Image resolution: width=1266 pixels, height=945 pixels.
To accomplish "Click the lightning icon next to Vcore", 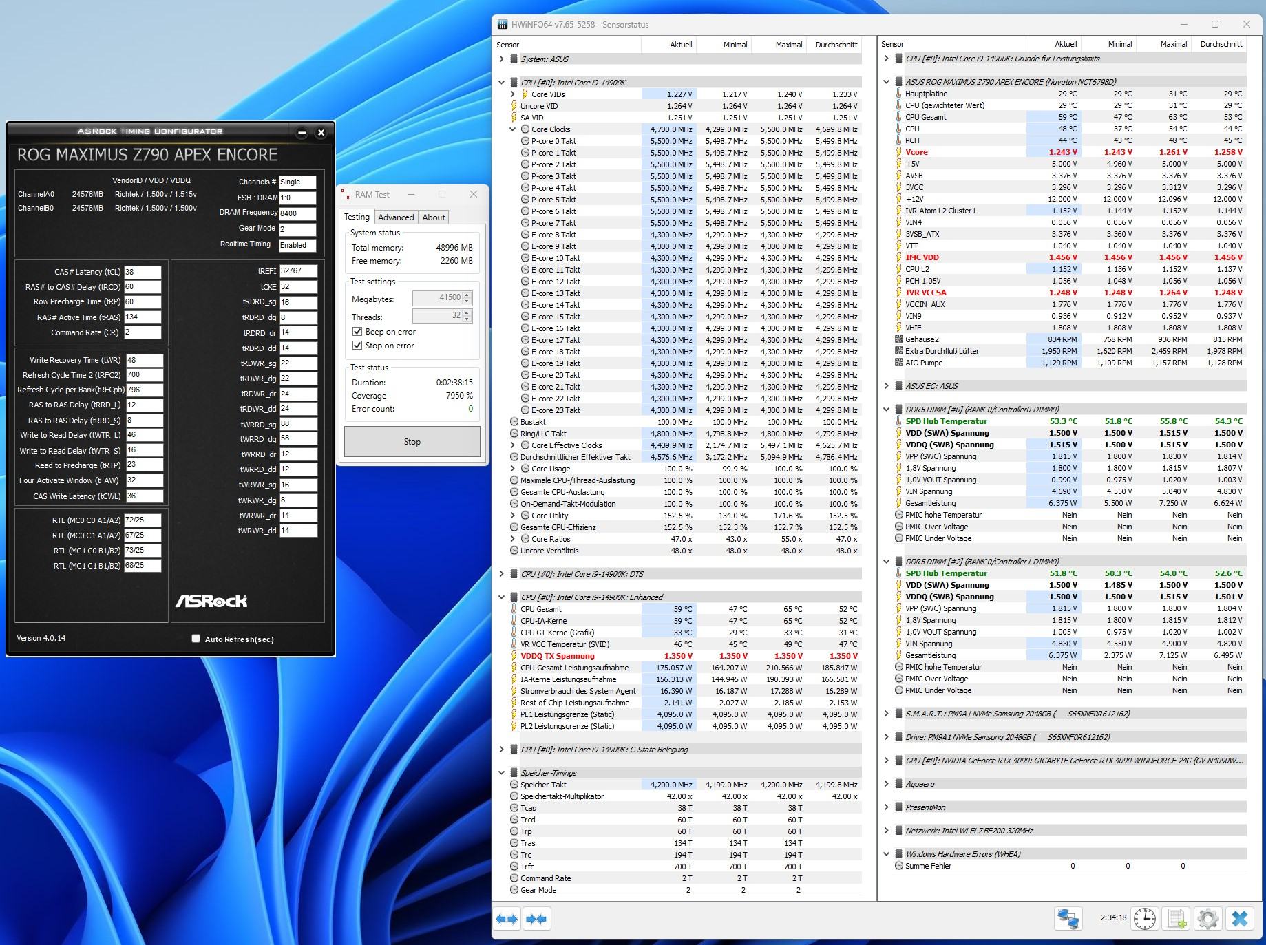I will (898, 152).
